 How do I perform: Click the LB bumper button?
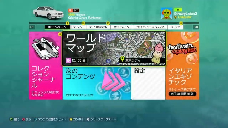coord(32,27)
